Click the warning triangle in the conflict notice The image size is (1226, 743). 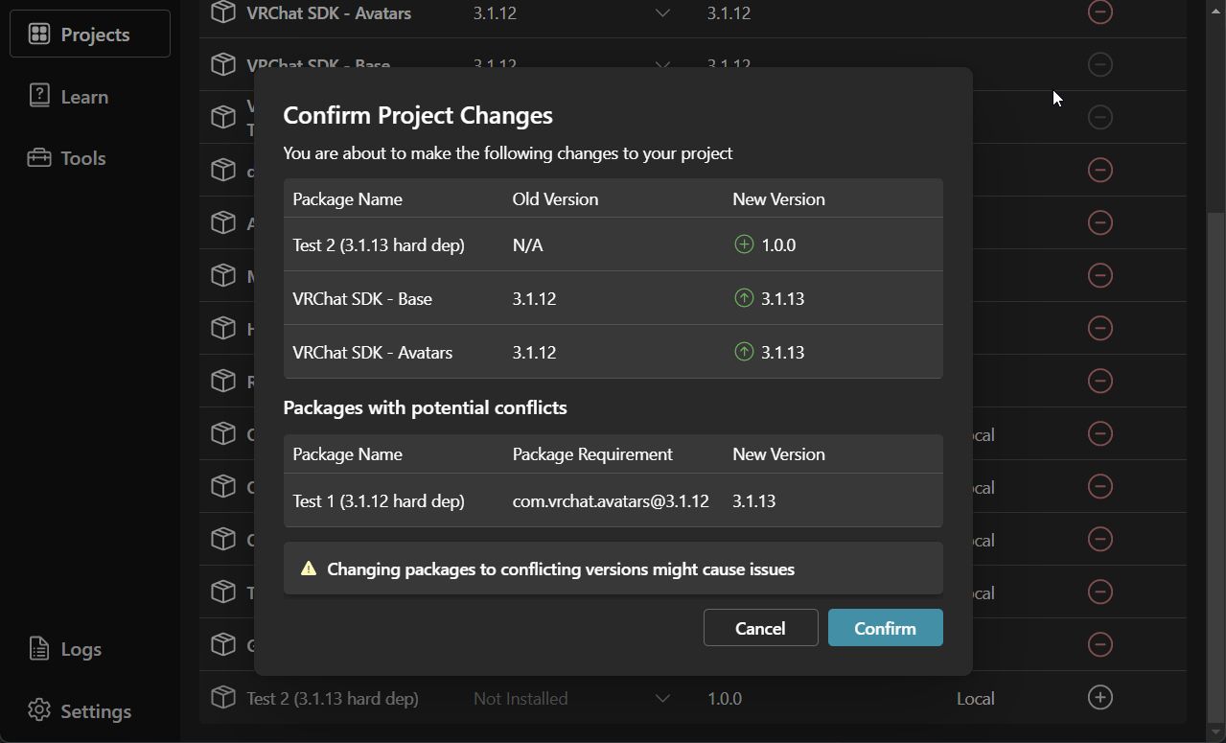[x=307, y=568]
